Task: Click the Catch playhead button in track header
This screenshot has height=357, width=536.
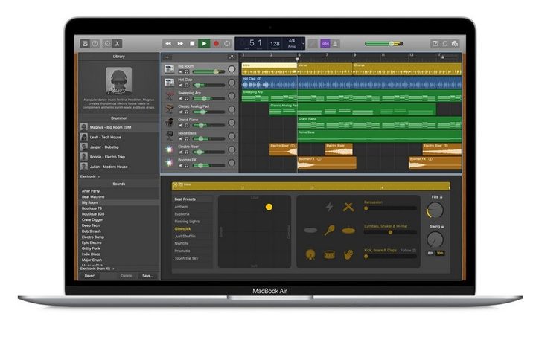Action: (x=232, y=57)
